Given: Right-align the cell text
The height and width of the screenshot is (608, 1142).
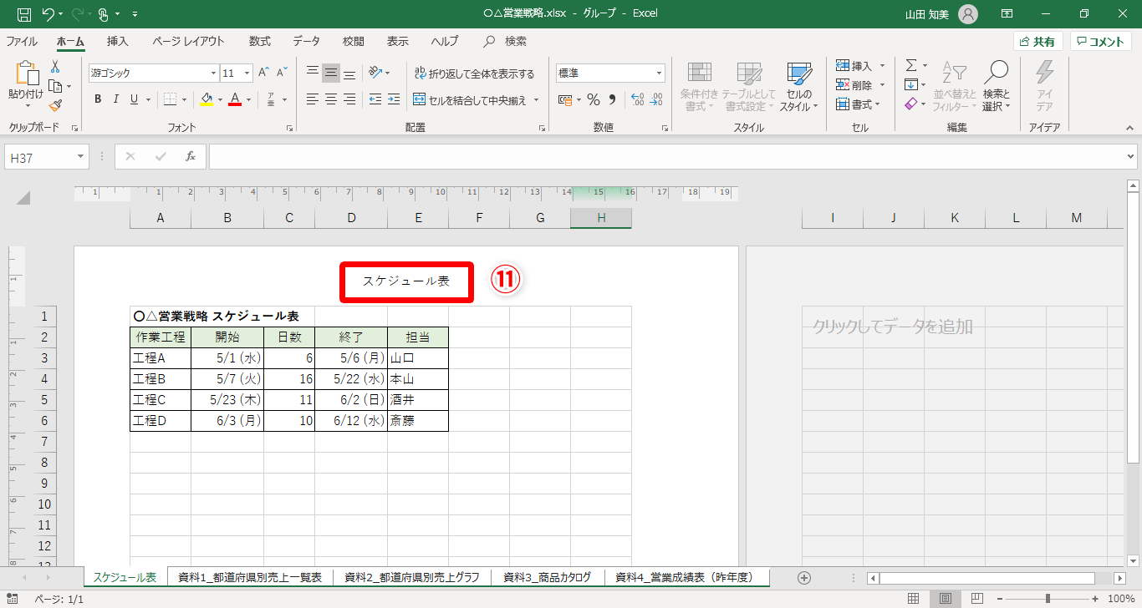Looking at the screenshot, I should coord(350,99).
